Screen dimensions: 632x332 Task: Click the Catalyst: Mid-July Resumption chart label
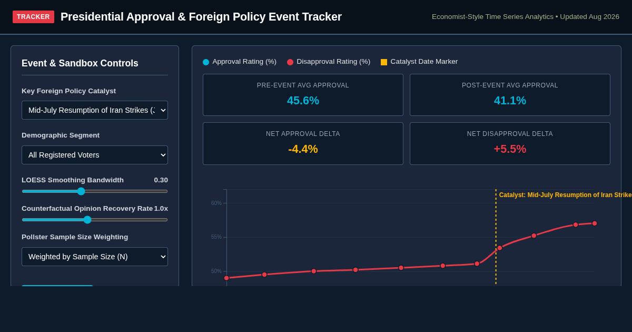pyautogui.click(x=565, y=195)
